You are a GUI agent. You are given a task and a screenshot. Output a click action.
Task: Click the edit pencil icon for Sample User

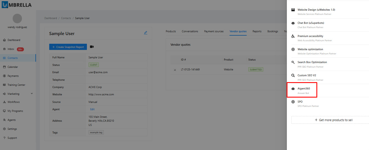click(x=145, y=33)
